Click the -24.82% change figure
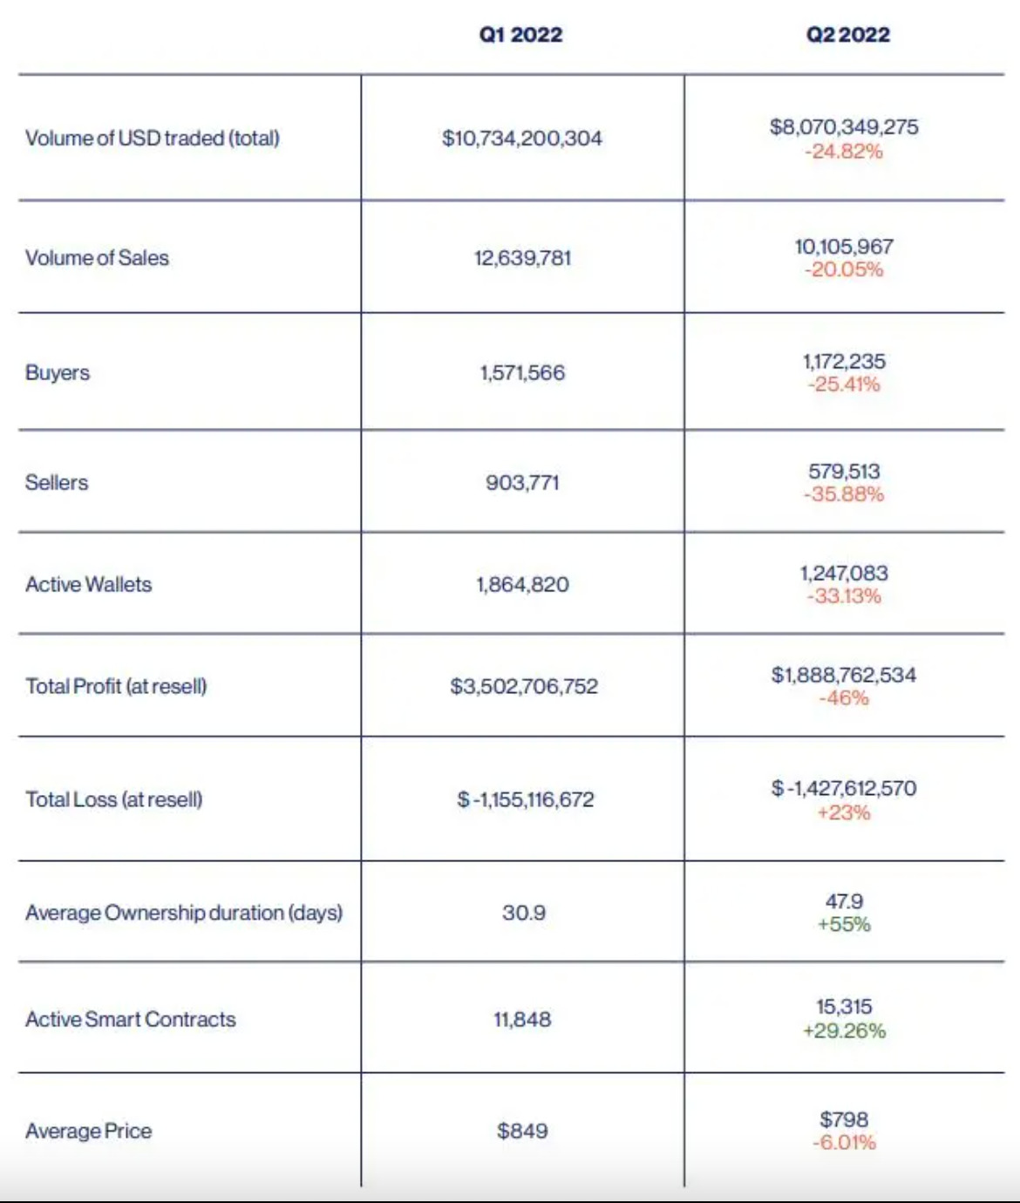 844,152
